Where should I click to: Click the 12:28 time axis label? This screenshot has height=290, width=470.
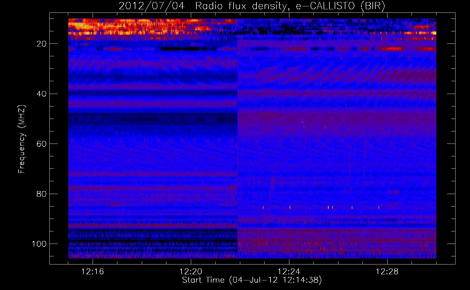tap(387, 272)
